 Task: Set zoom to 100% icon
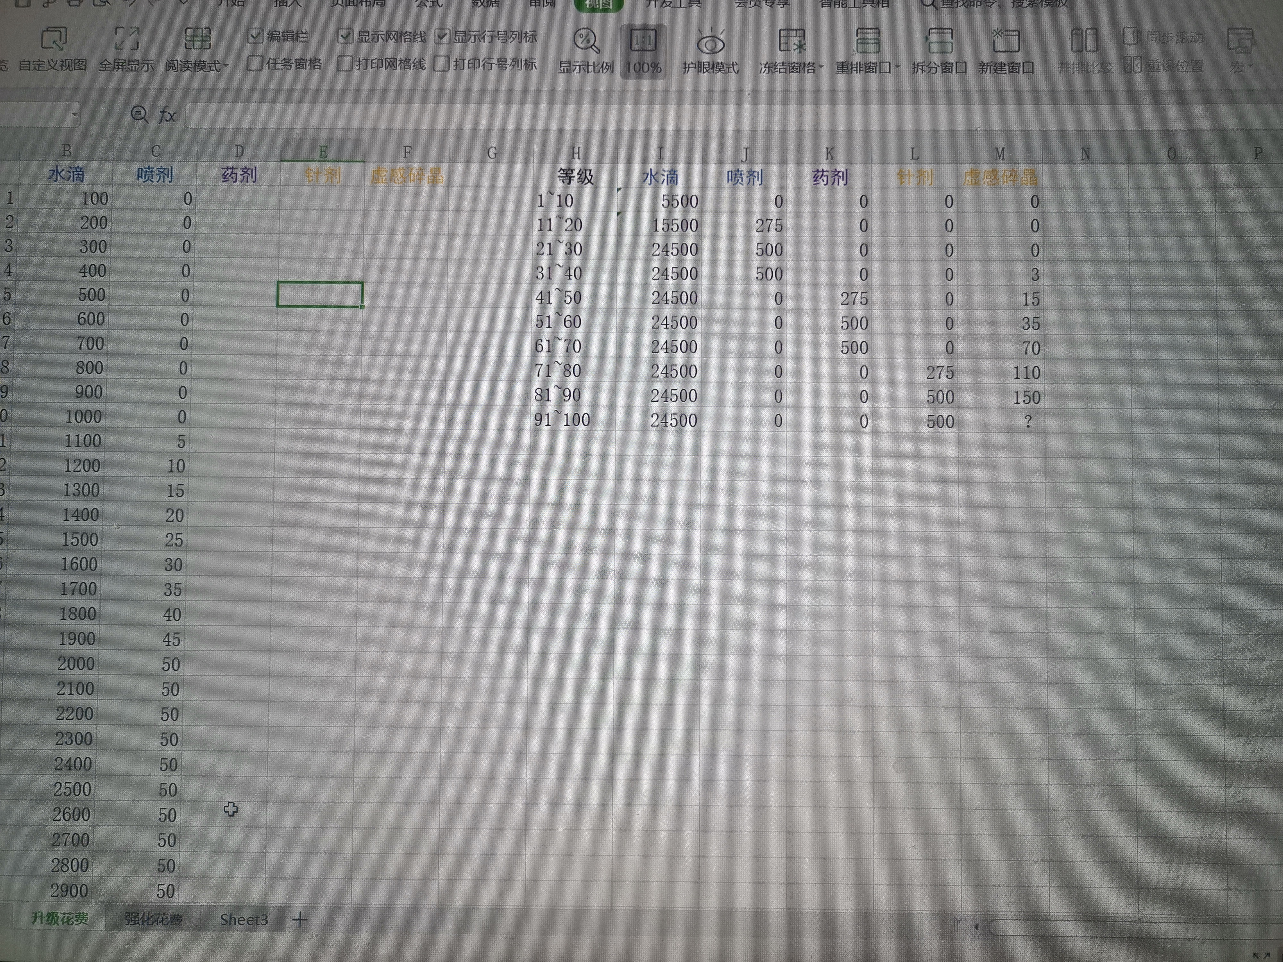[643, 41]
